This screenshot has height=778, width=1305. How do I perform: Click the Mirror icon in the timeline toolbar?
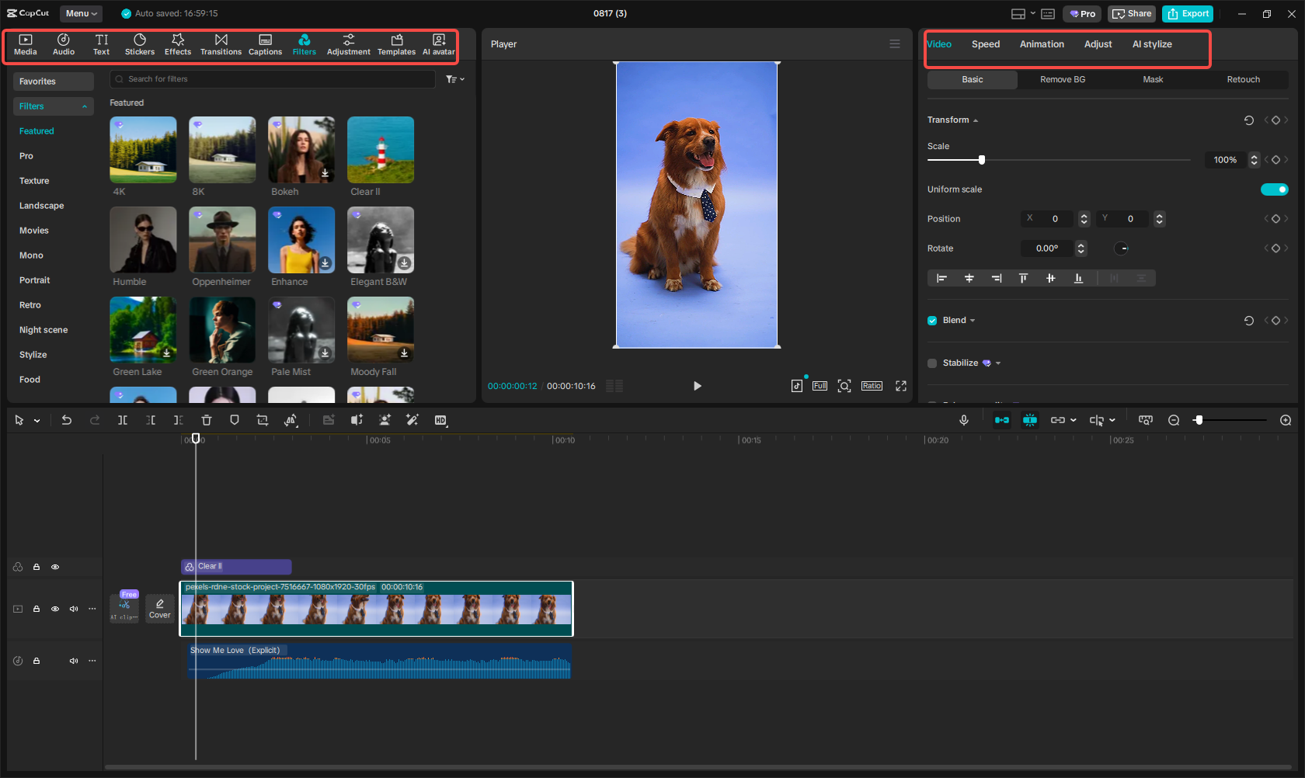[x=291, y=420]
